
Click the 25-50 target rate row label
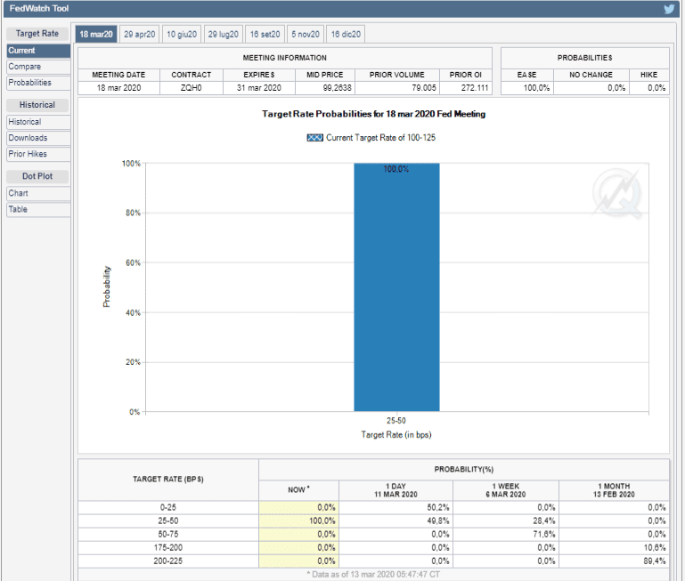pyautogui.click(x=167, y=521)
